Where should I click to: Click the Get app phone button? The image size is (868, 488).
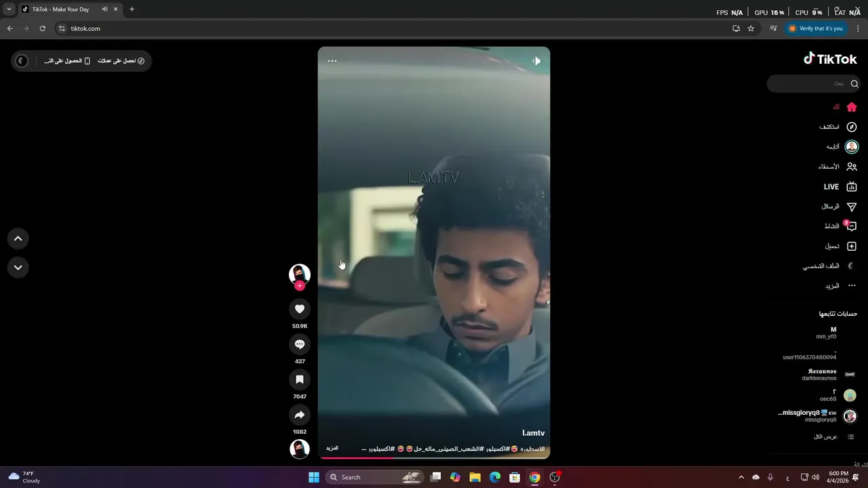(x=67, y=61)
